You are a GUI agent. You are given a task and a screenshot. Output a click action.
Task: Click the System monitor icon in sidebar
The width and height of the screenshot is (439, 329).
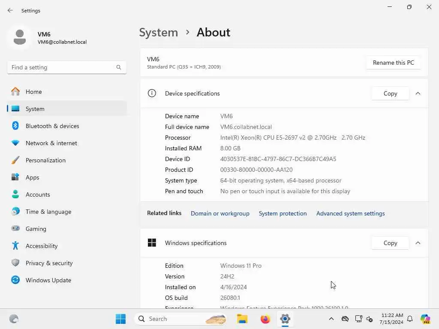click(x=15, y=108)
